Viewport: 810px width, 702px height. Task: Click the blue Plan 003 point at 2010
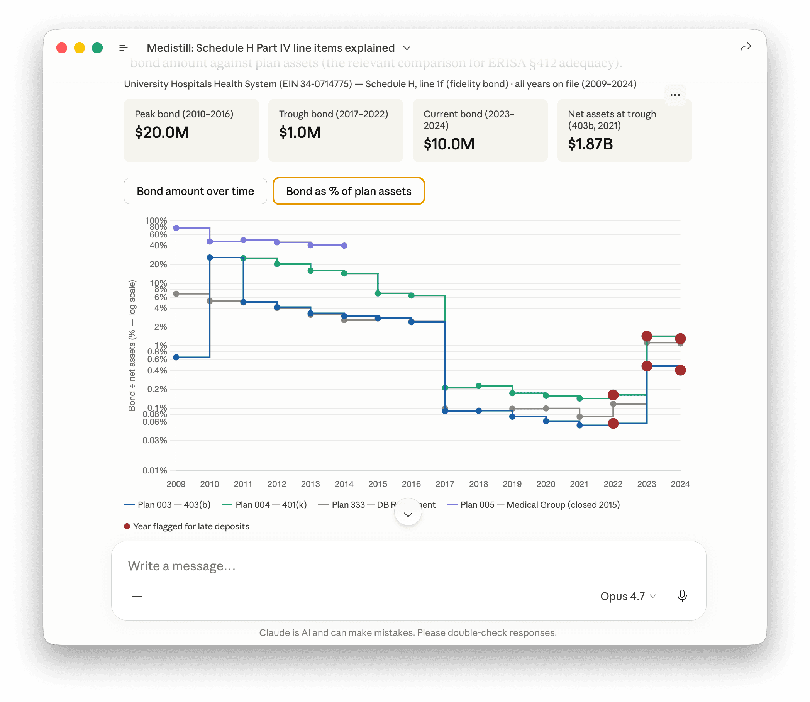pyautogui.click(x=210, y=258)
